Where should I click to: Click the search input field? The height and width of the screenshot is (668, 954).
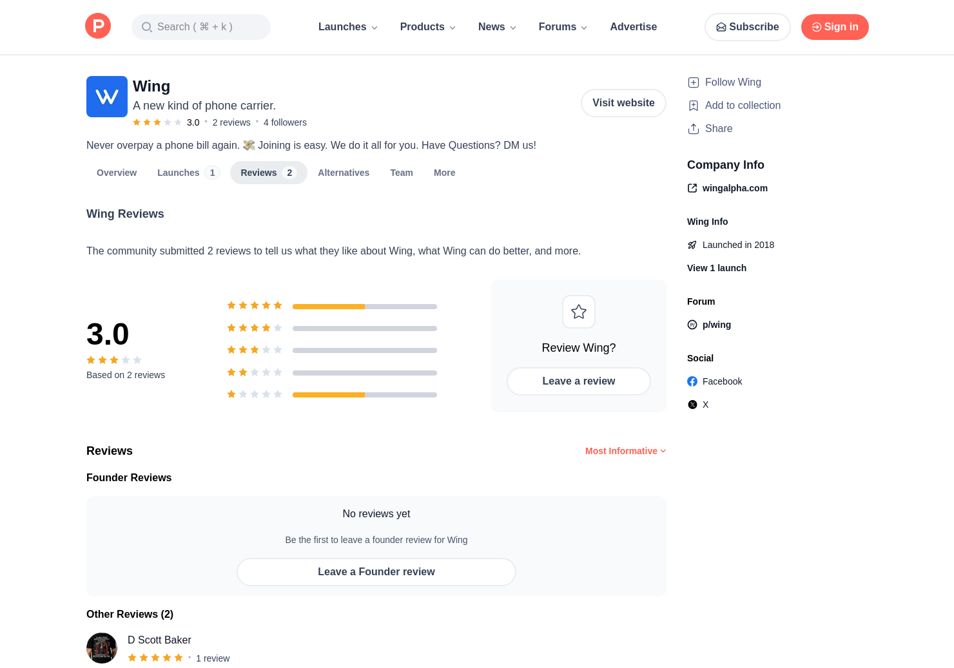click(201, 27)
